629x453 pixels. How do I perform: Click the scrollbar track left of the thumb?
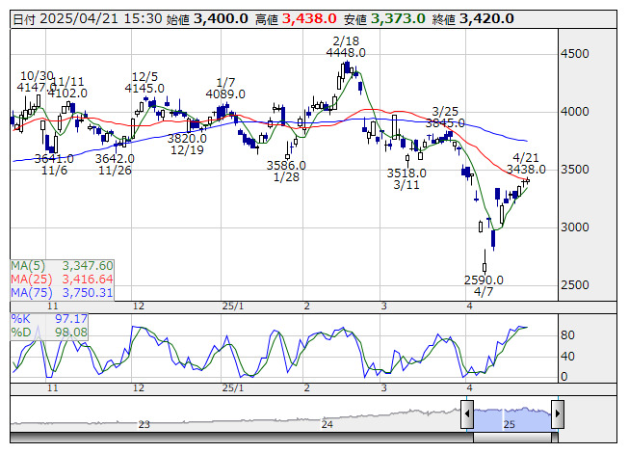click(x=242, y=438)
